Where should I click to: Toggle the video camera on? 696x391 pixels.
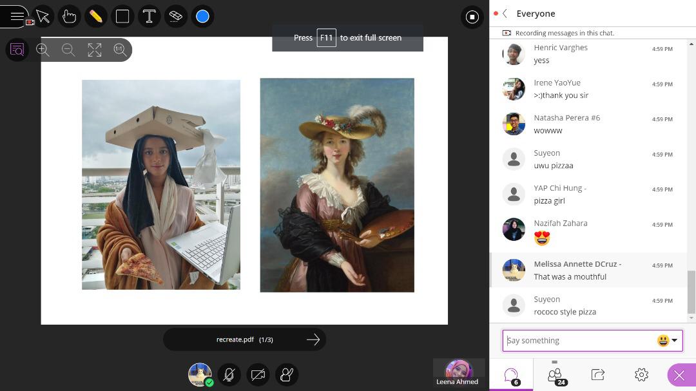click(x=258, y=374)
